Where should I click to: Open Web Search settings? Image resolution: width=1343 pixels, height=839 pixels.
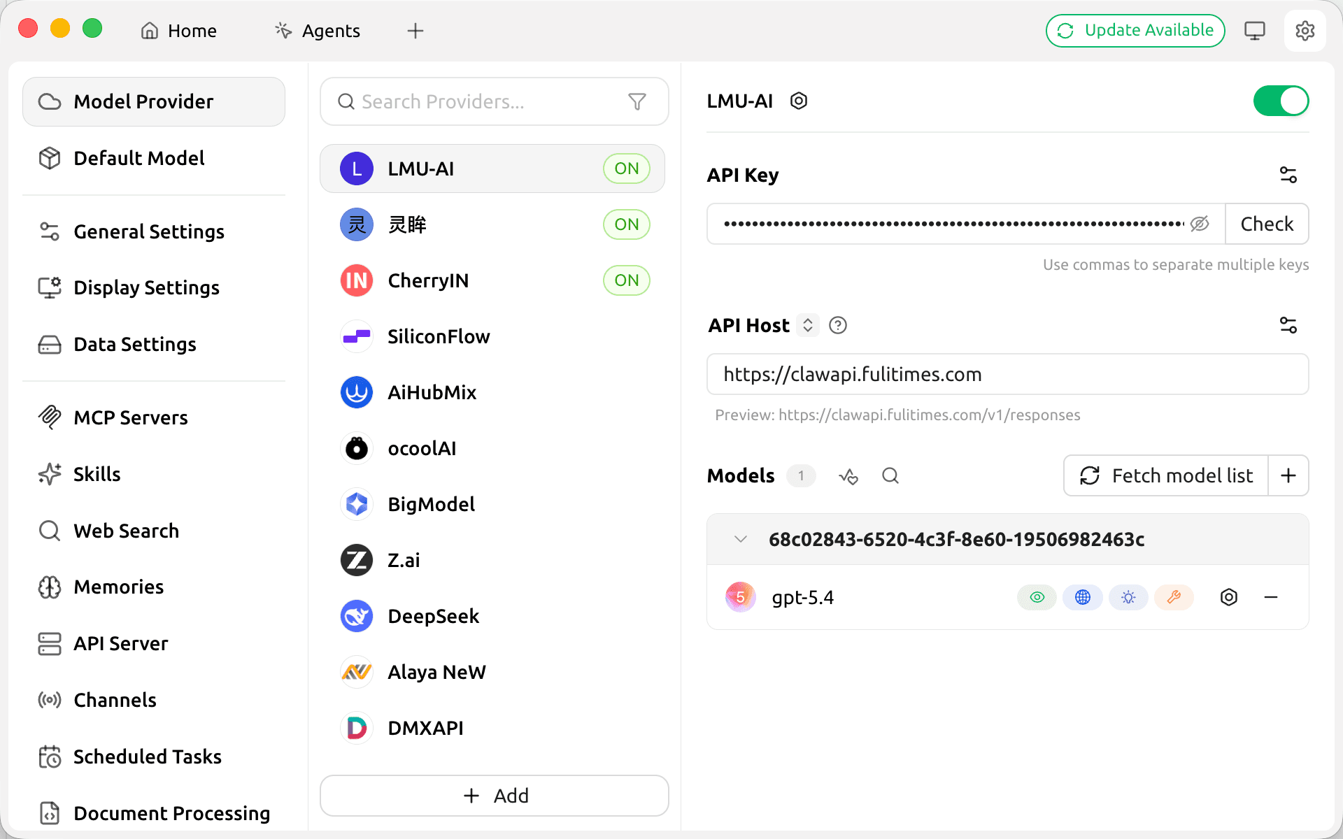(154, 531)
